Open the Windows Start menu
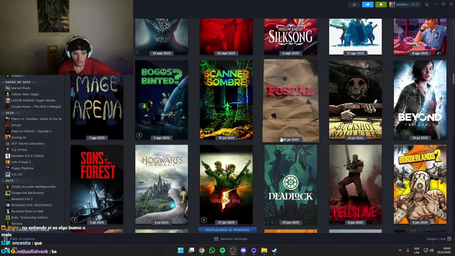 (x=181, y=250)
